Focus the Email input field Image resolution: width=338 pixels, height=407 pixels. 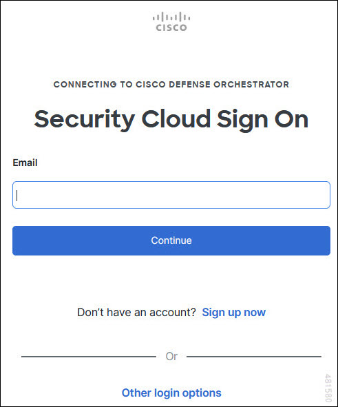pyautogui.click(x=171, y=195)
